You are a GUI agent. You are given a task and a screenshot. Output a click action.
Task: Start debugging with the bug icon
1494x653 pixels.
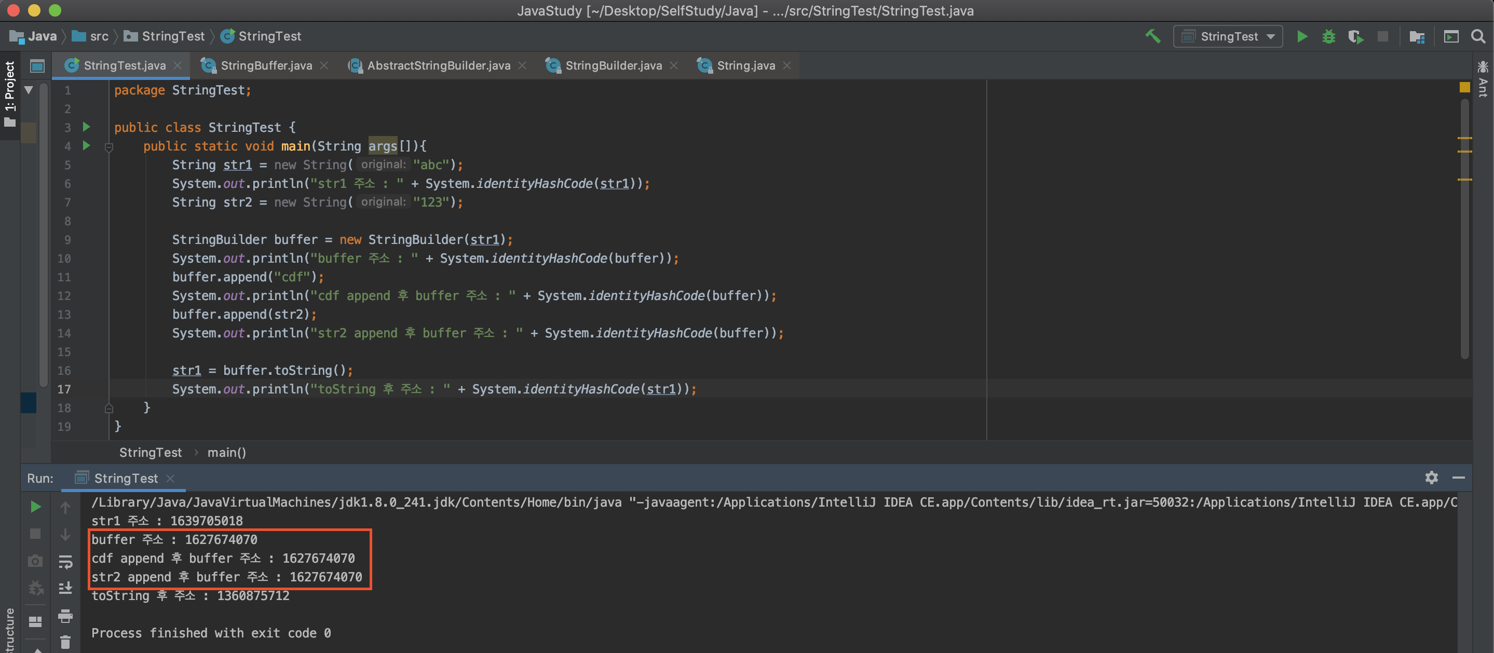1328,36
